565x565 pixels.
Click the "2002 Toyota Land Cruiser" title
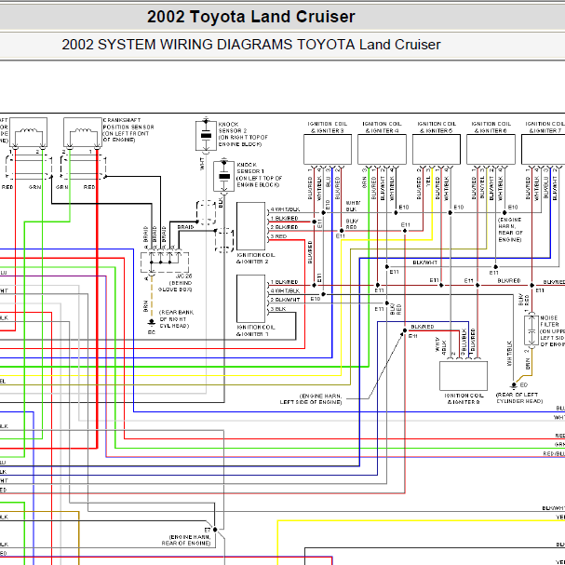250,17
